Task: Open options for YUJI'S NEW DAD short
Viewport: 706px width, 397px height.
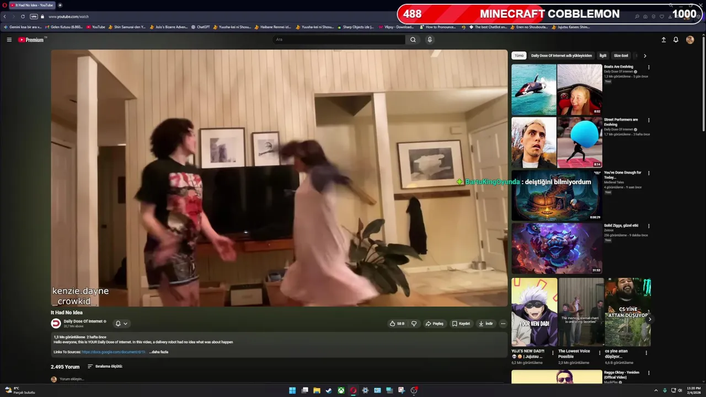Action: coord(553,353)
